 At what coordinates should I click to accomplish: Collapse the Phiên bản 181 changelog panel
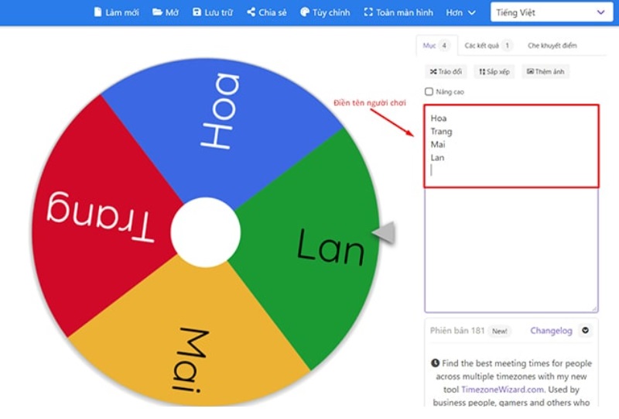(585, 331)
